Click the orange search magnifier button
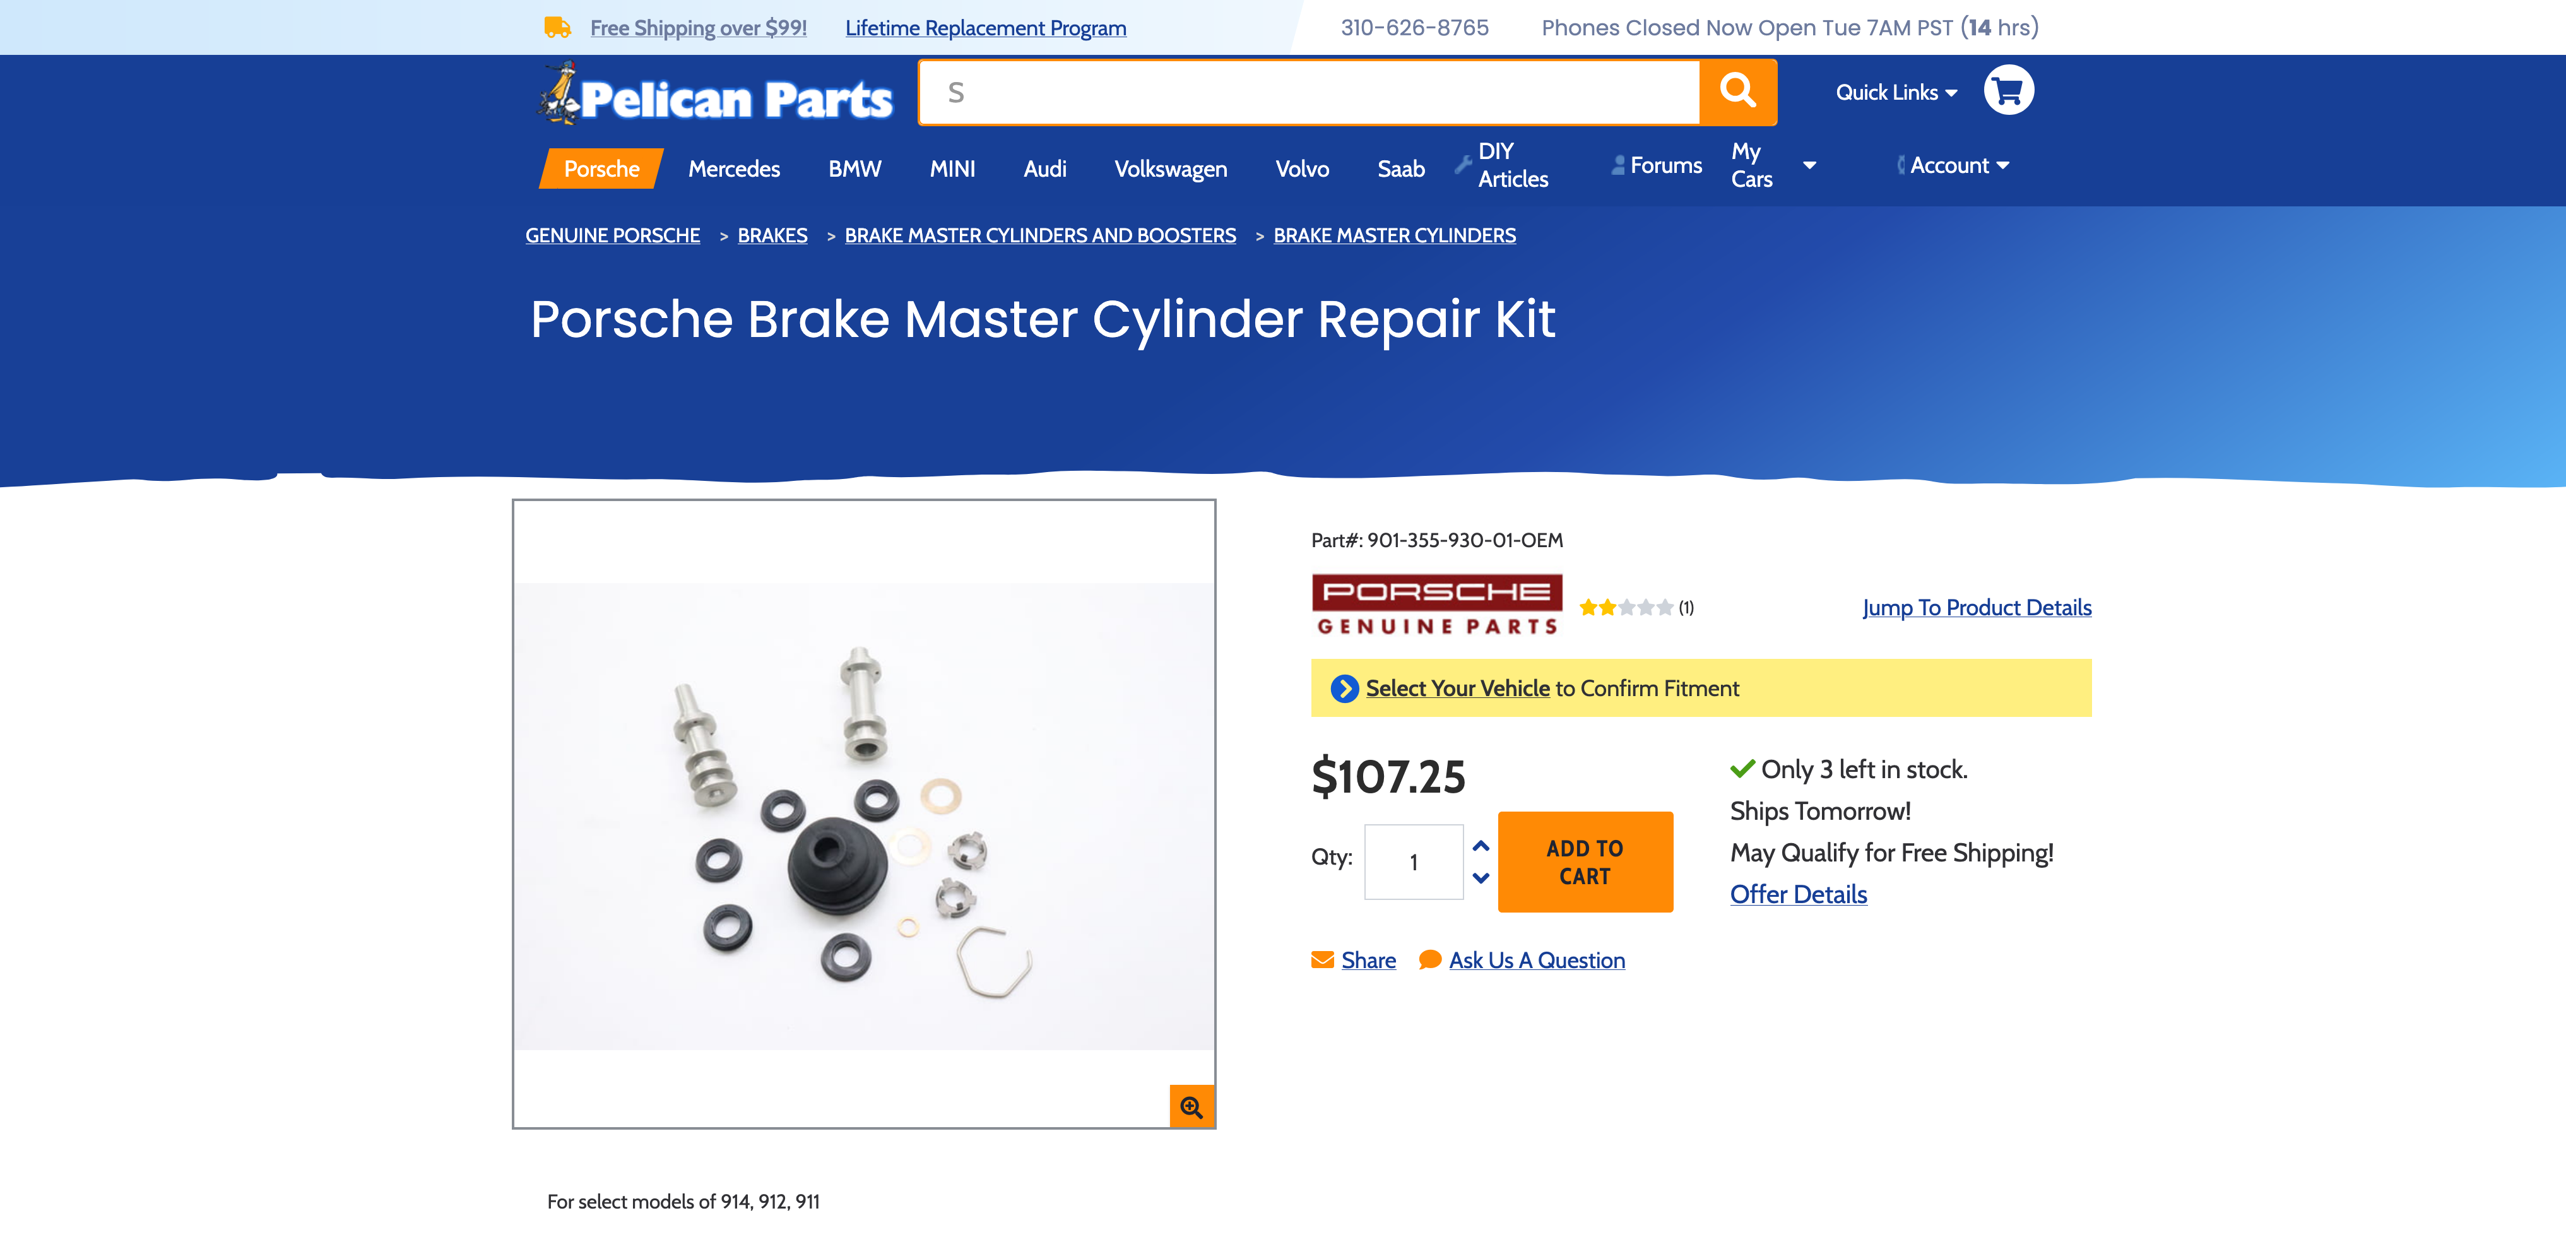This screenshot has height=1242, width=2566. coord(1737,92)
